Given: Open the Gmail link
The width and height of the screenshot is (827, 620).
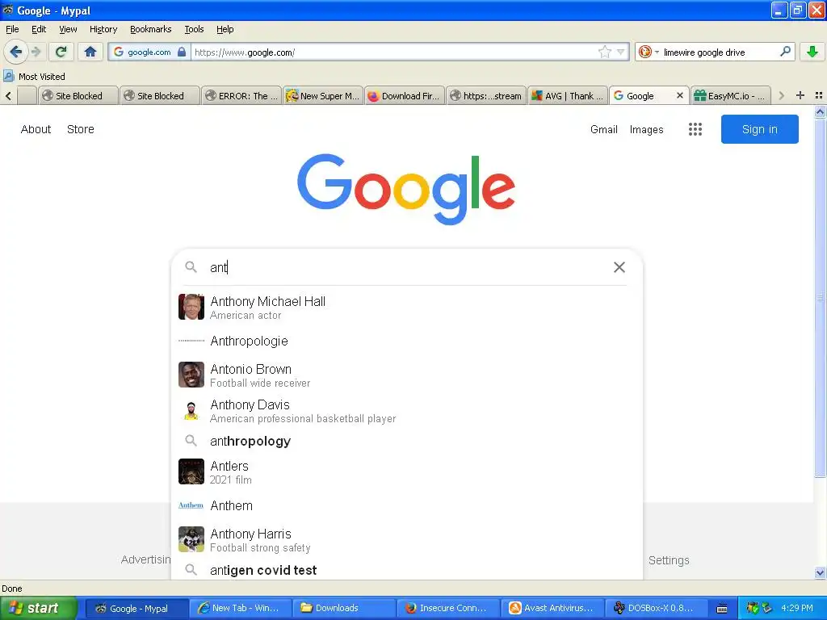Looking at the screenshot, I should click(603, 129).
